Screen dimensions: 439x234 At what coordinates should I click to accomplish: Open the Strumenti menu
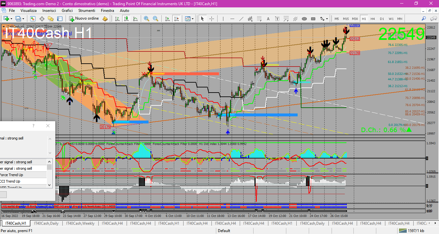pyautogui.click(x=87, y=11)
